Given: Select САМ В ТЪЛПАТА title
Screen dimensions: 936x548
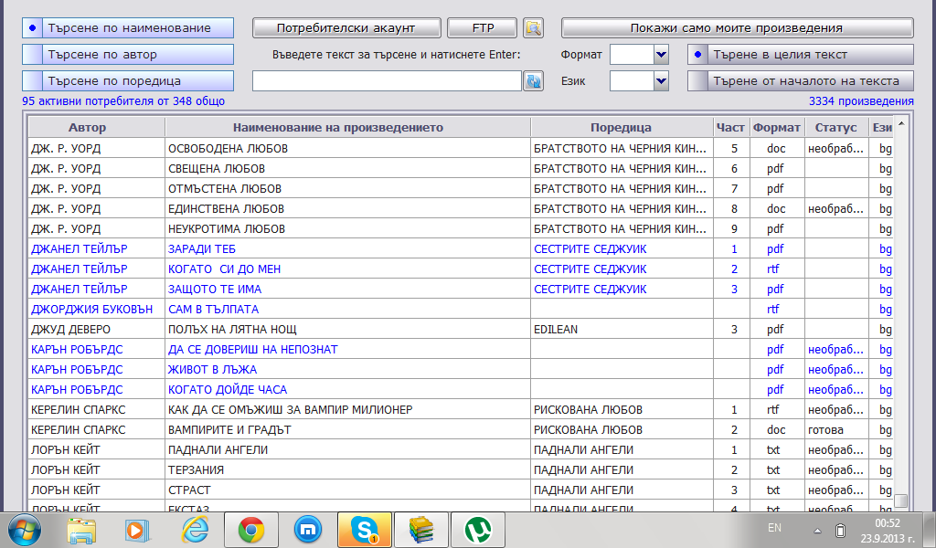Looking at the screenshot, I should [x=213, y=310].
